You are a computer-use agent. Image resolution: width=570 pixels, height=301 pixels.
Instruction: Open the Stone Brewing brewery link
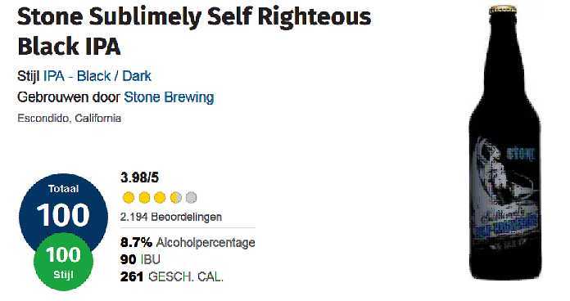[169, 97]
